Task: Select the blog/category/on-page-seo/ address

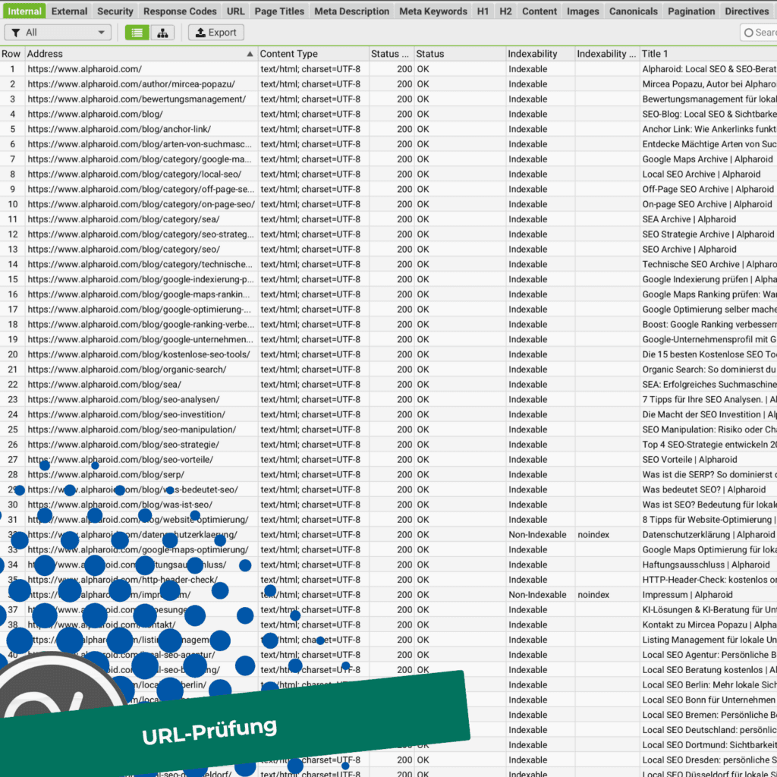Action: [x=141, y=204]
